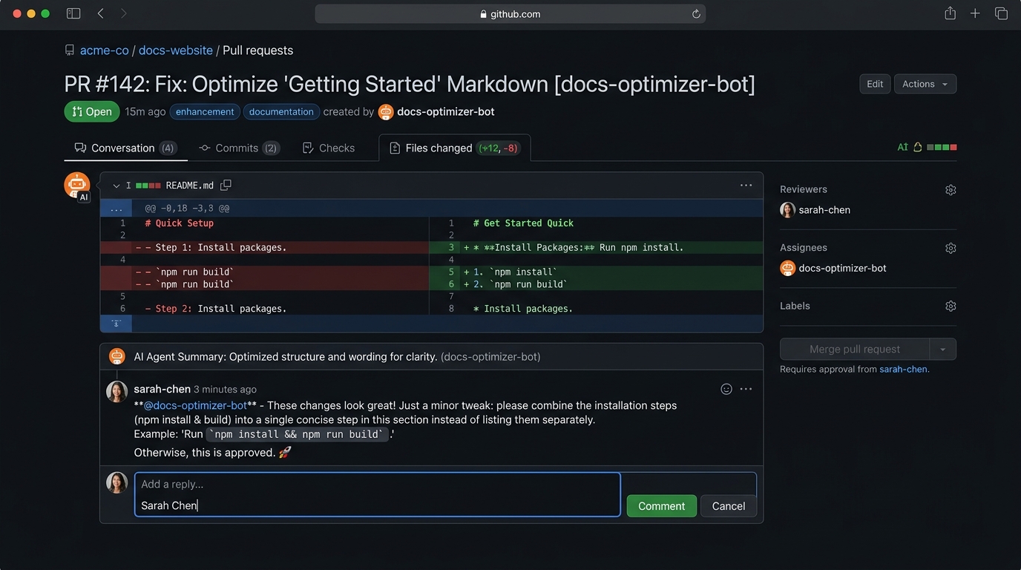1021x570 pixels.
Task: Click the @docs-optimizer-bot mention in the comment
Action: click(x=195, y=406)
